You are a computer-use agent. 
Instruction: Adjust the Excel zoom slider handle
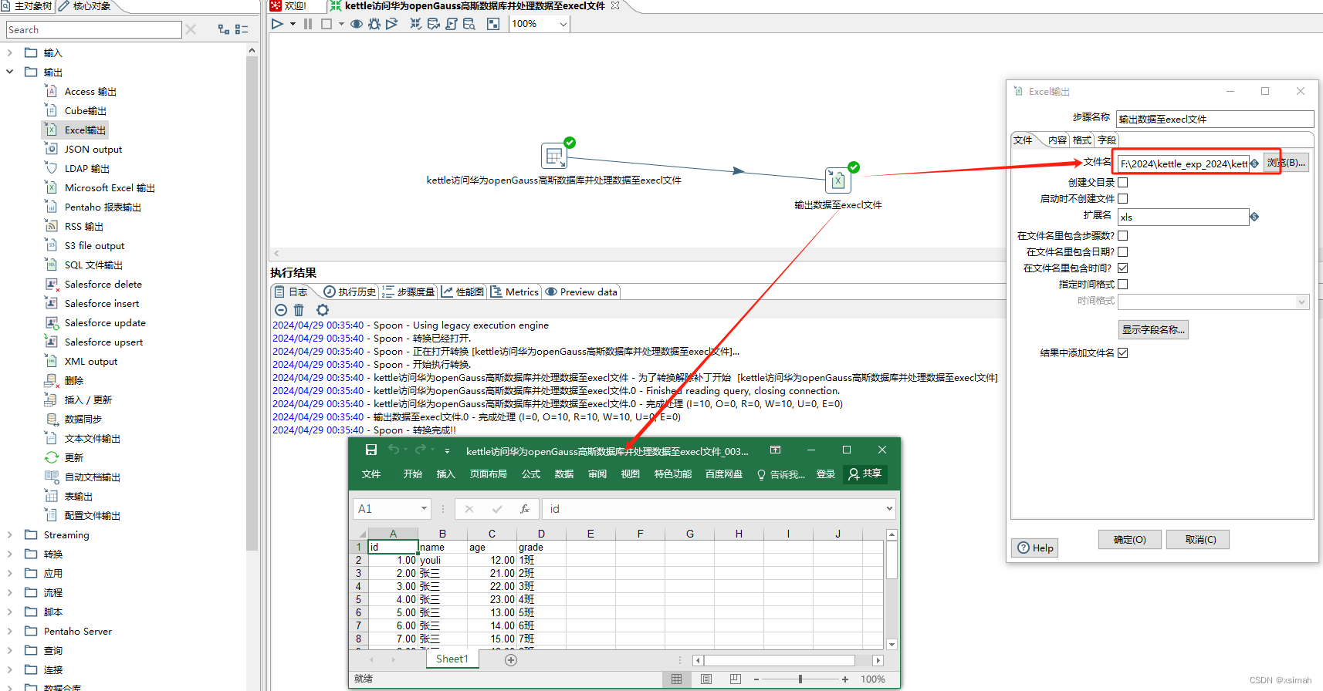[800, 679]
